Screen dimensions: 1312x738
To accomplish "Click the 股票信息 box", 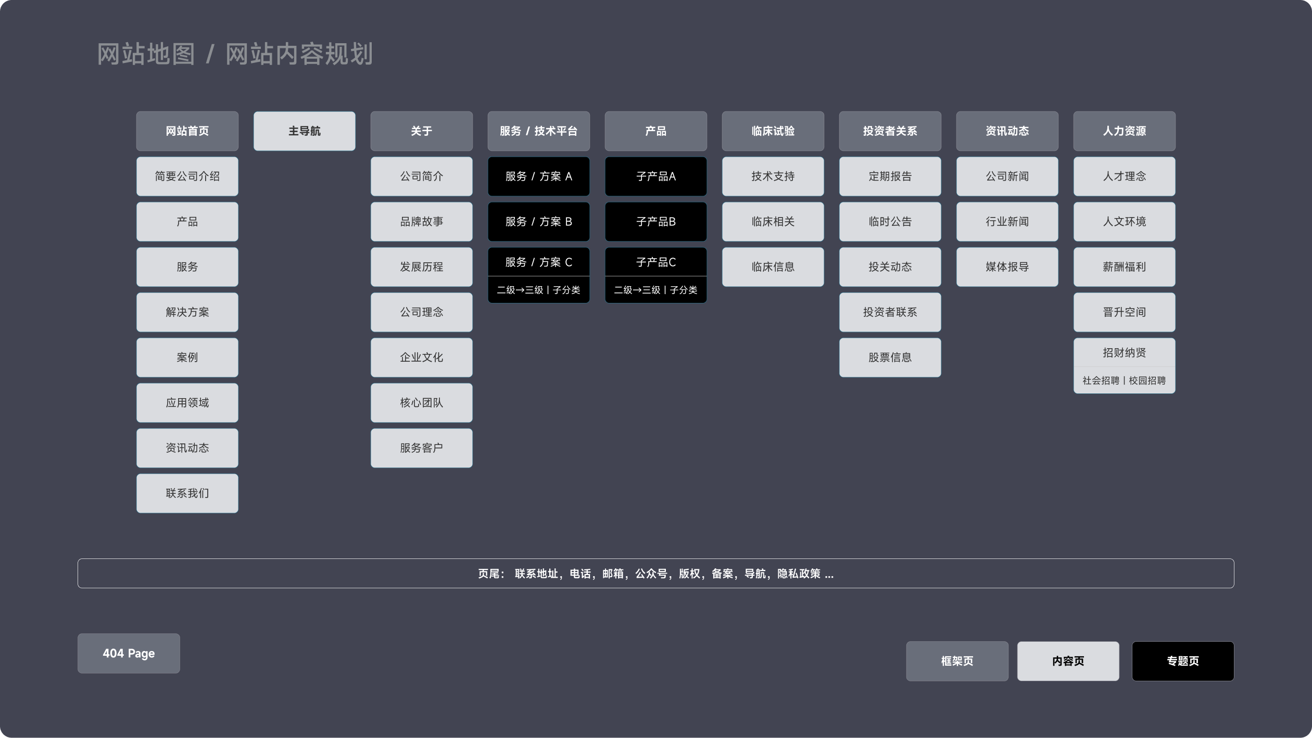I will click(x=890, y=358).
